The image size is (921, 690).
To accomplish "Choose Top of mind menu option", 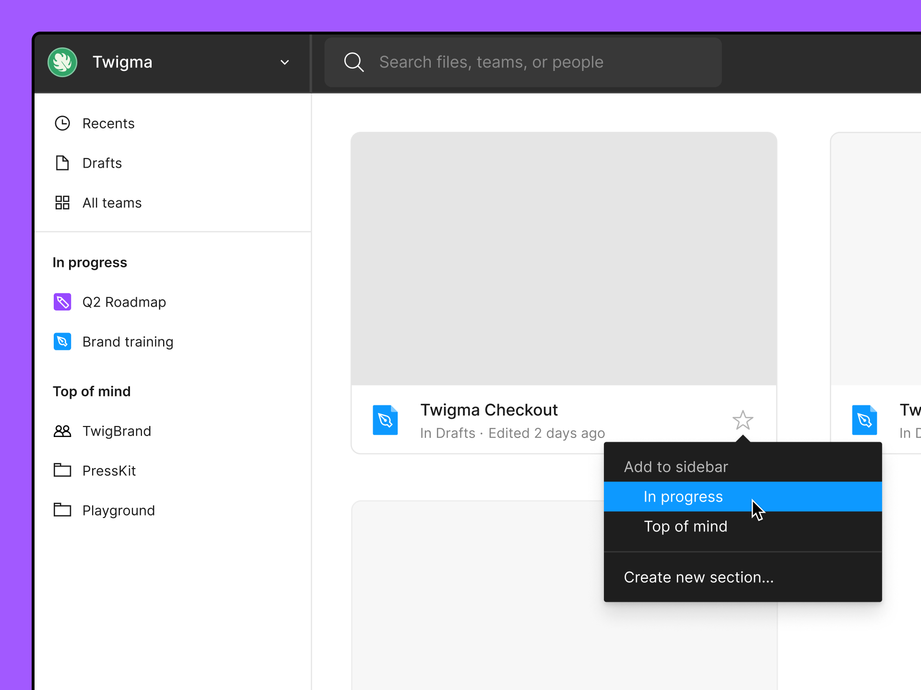I will coord(685,527).
